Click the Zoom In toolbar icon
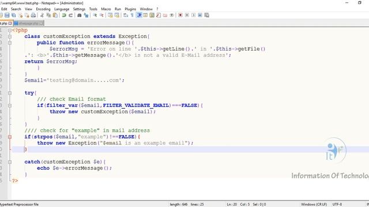Viewport: 369px width, 207px height. pos(95,16)
